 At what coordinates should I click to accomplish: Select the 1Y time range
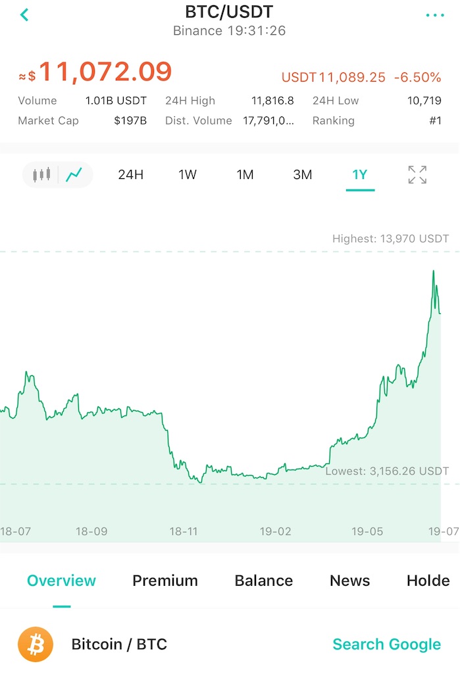[360, 174]
